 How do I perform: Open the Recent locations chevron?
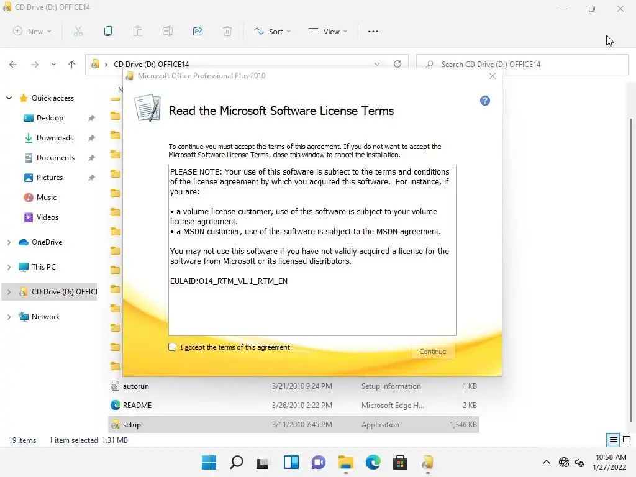tap(53, 65)
